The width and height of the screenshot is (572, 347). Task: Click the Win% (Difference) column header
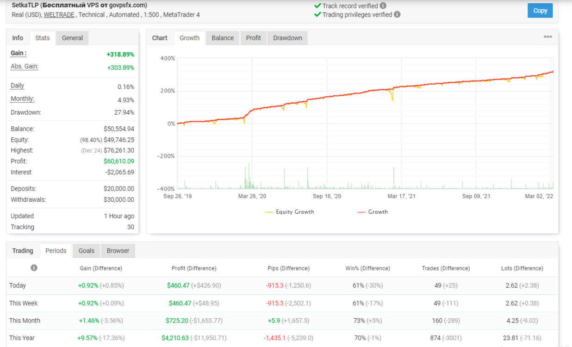(x=367, y=268)
